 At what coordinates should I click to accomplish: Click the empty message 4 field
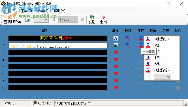click(x=58, y=59)
